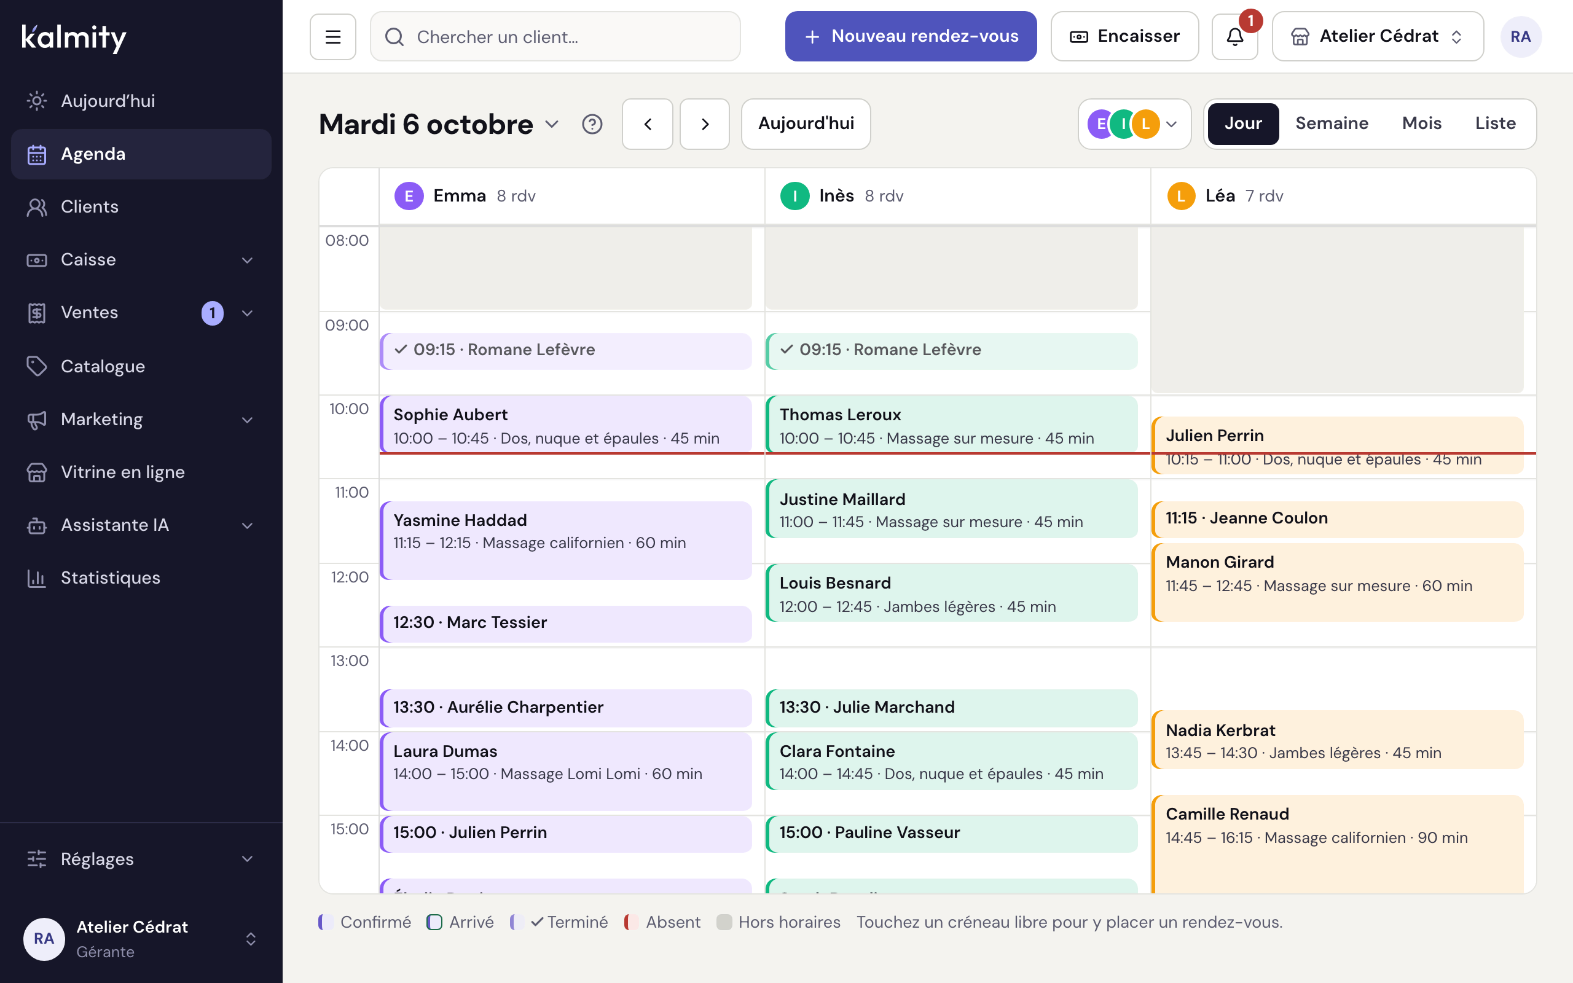The height and width of the screenshot is (983, 1573).
Task: Focus the Chercher un client search field
Action: click(555, 37)
